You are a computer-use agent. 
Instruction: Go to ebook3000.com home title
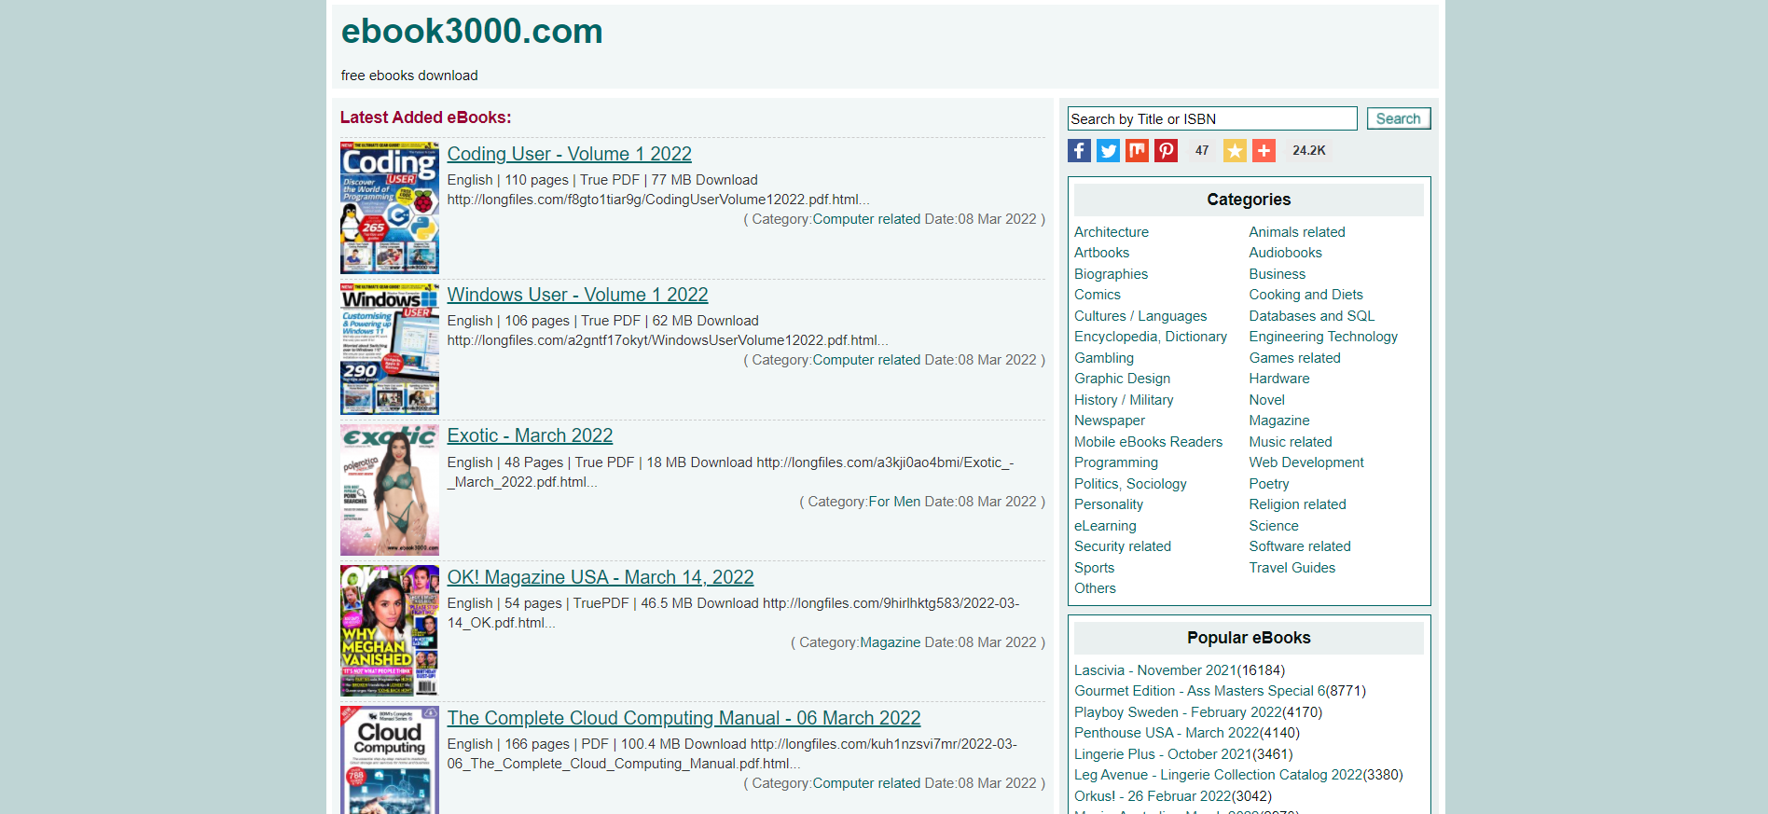pos(472,31)
